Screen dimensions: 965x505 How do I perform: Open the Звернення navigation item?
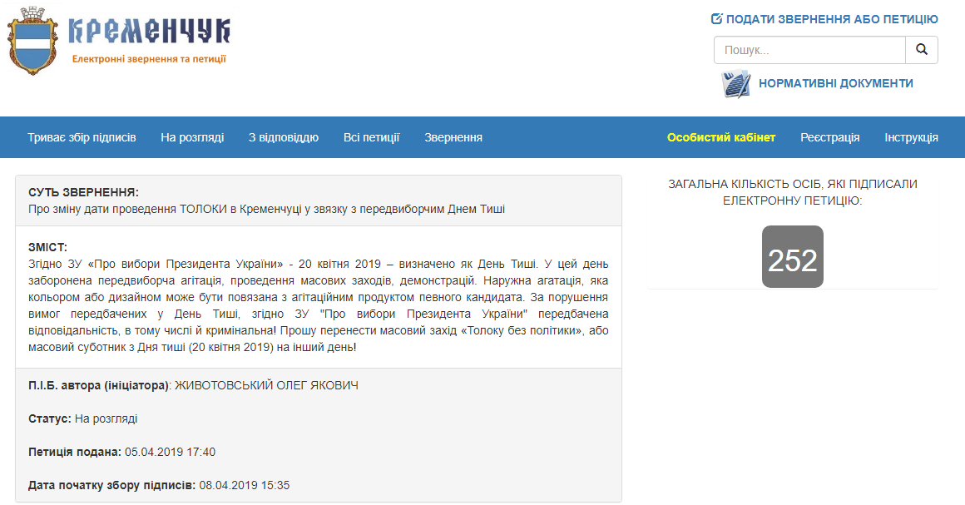click(x=453, y=137)
